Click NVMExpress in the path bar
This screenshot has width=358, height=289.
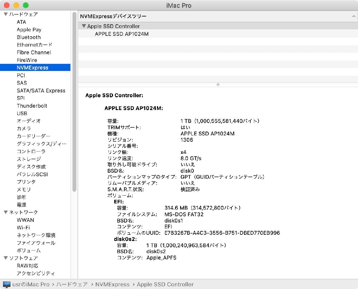(x=112, y=285)
